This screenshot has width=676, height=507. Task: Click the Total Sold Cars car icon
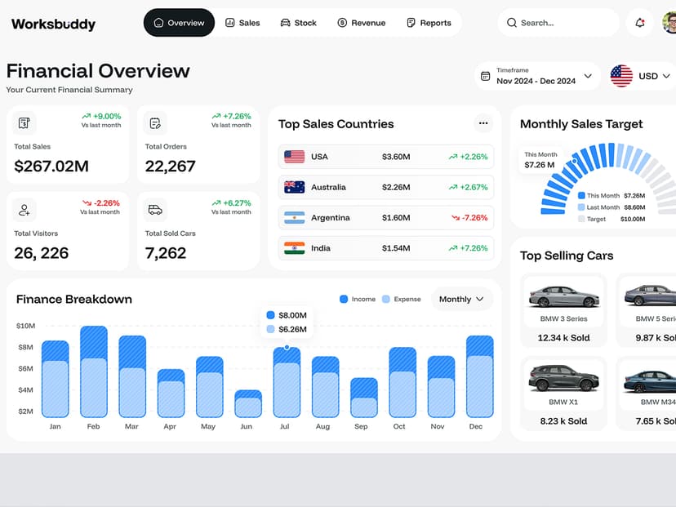click(x=155, y=210)
